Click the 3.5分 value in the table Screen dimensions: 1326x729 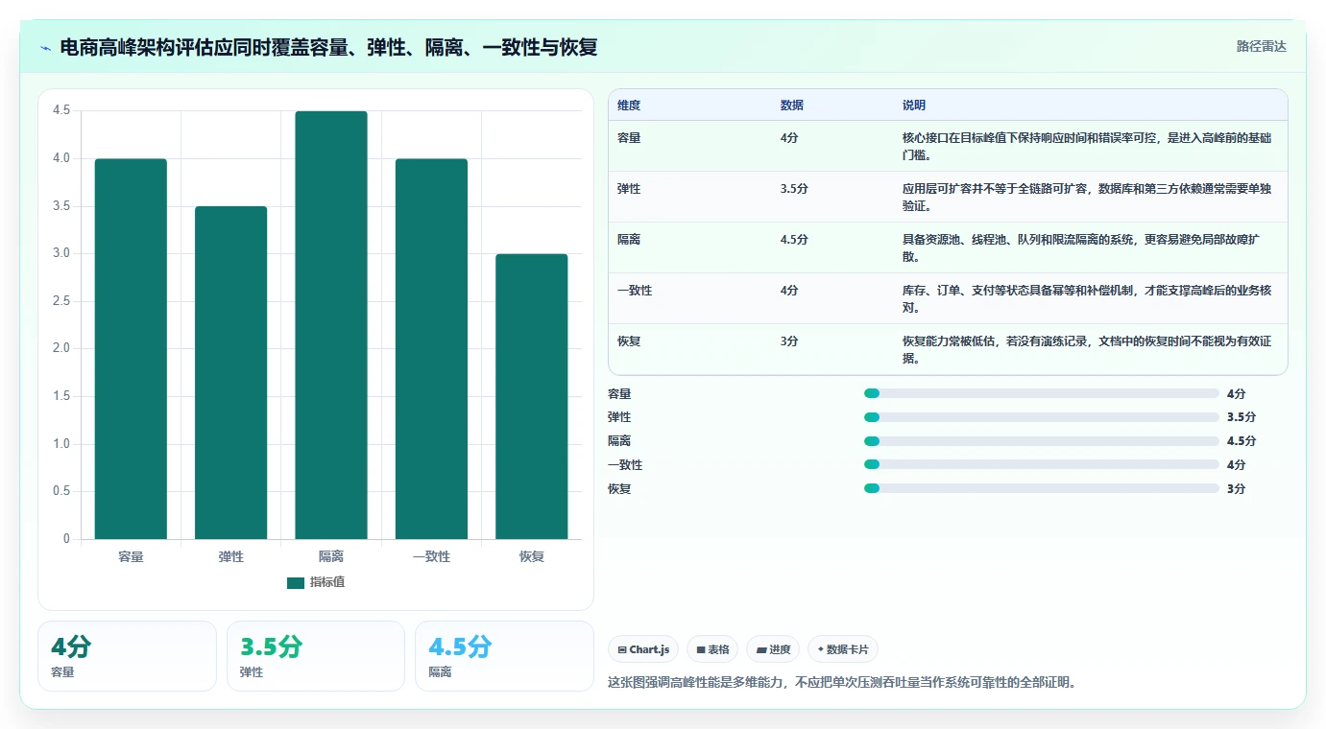794,189
